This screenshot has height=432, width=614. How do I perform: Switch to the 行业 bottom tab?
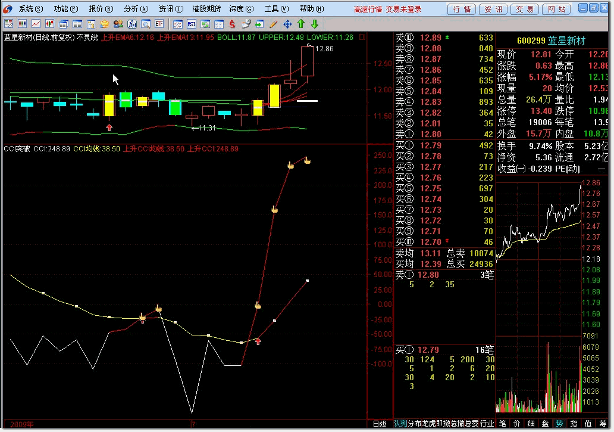tap(487, 424)
